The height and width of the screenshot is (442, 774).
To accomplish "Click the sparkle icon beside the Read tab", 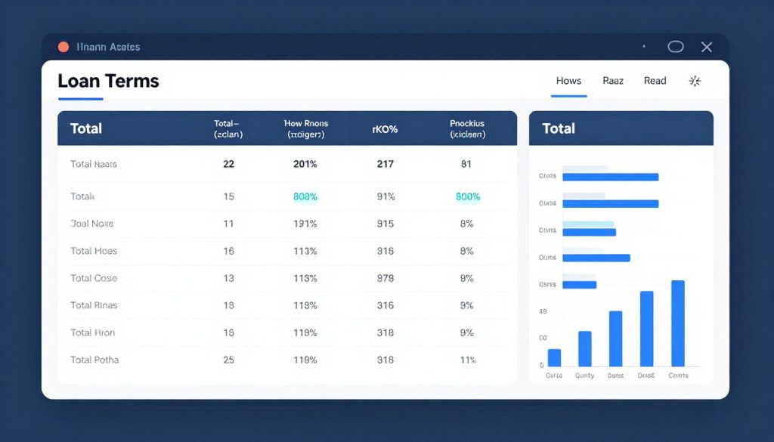I will [695, 81].
